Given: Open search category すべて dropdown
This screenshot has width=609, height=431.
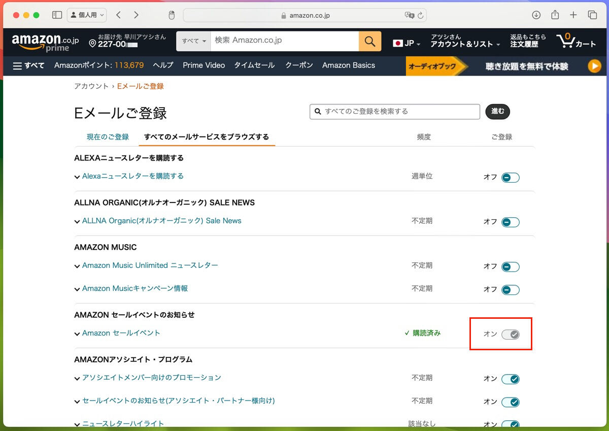Looking at the screenshot, I should tap(193, 41).
